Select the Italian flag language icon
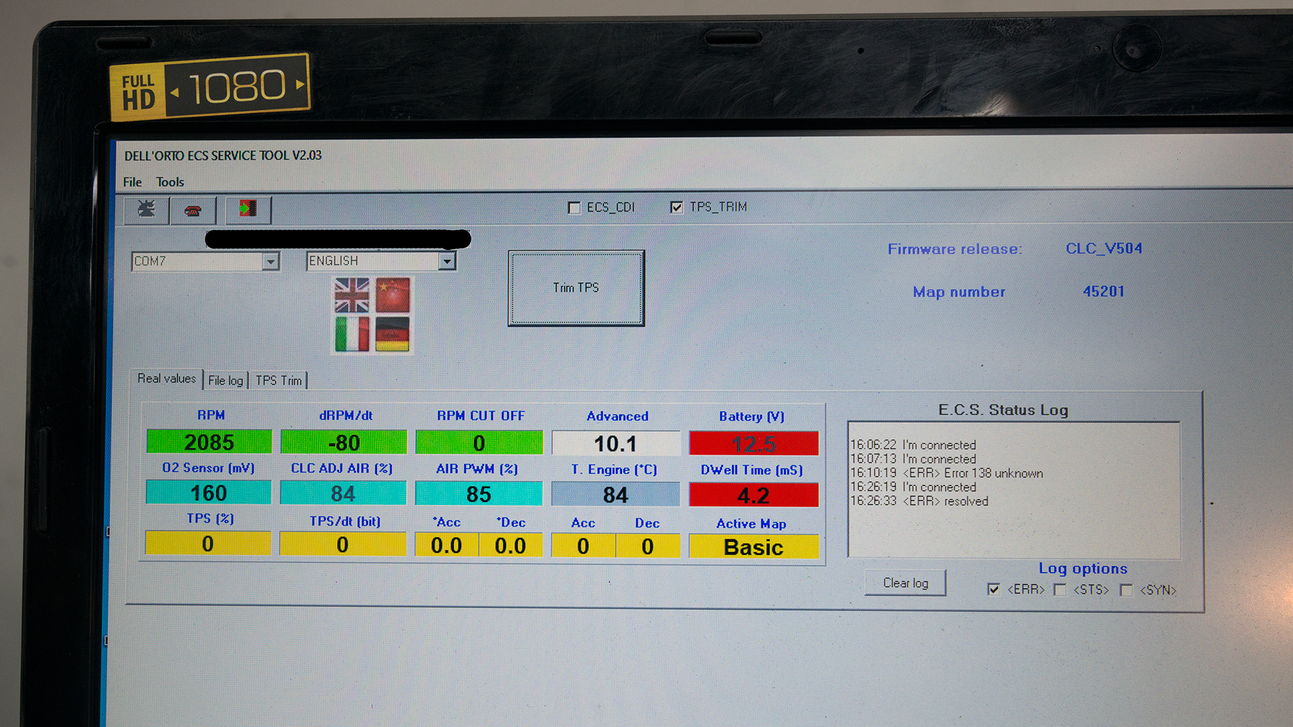The height and width of the screenshot is (727, 1293). tap(352, 335)
